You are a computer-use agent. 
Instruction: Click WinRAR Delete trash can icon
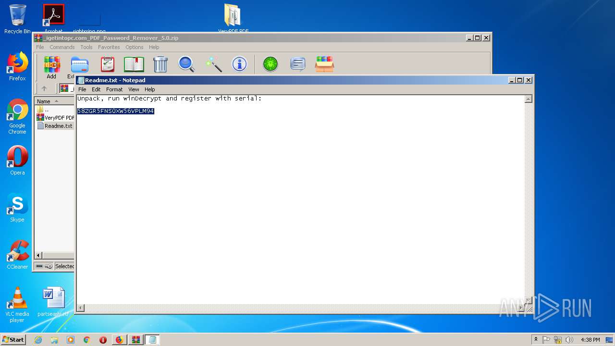tap(160, 64)
